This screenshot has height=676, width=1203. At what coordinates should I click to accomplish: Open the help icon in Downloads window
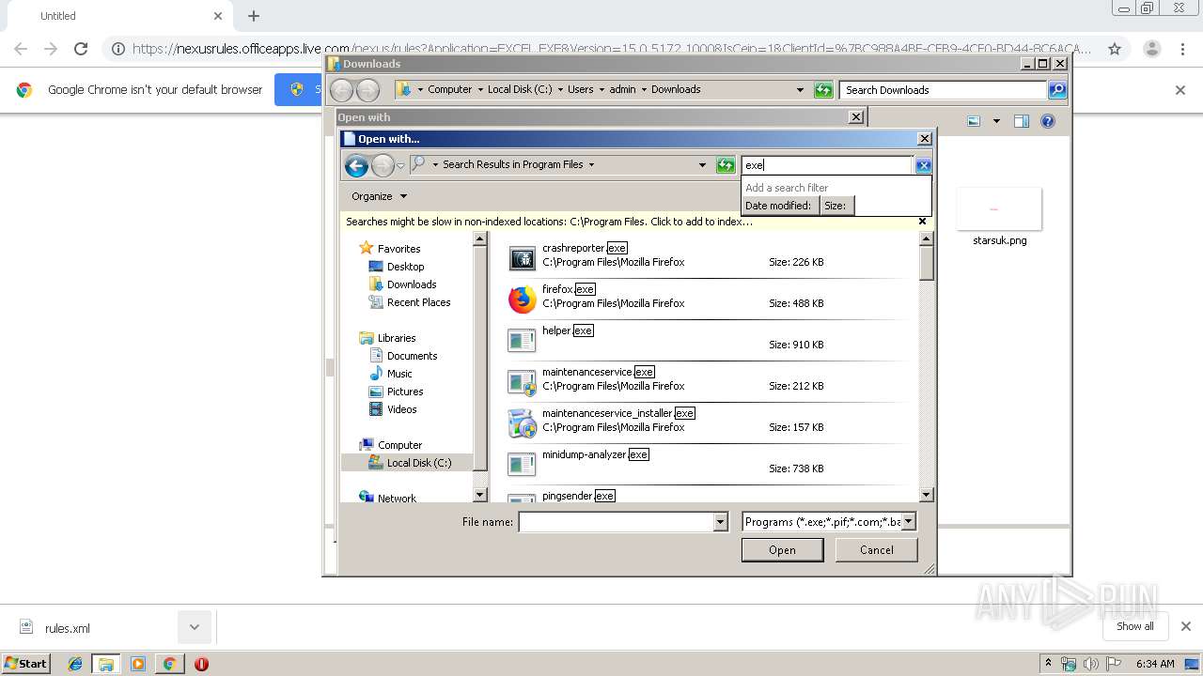[x=1048, y=121]
